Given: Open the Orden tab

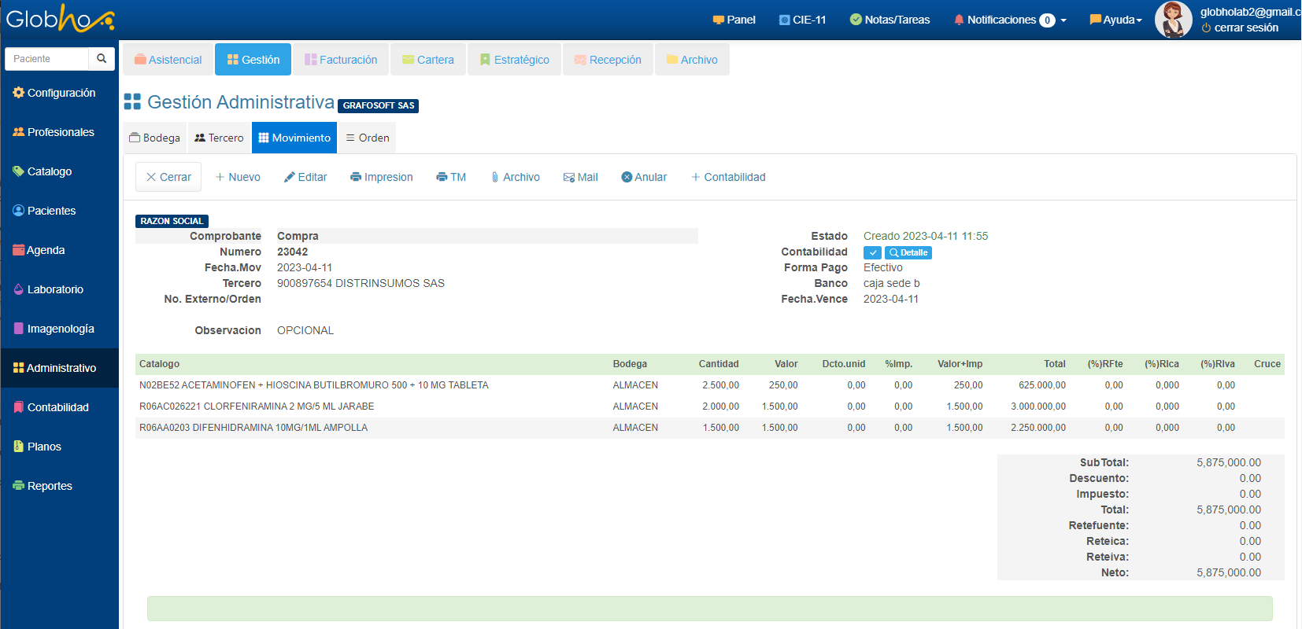Looking at the screenshot, I should [368, 138].
